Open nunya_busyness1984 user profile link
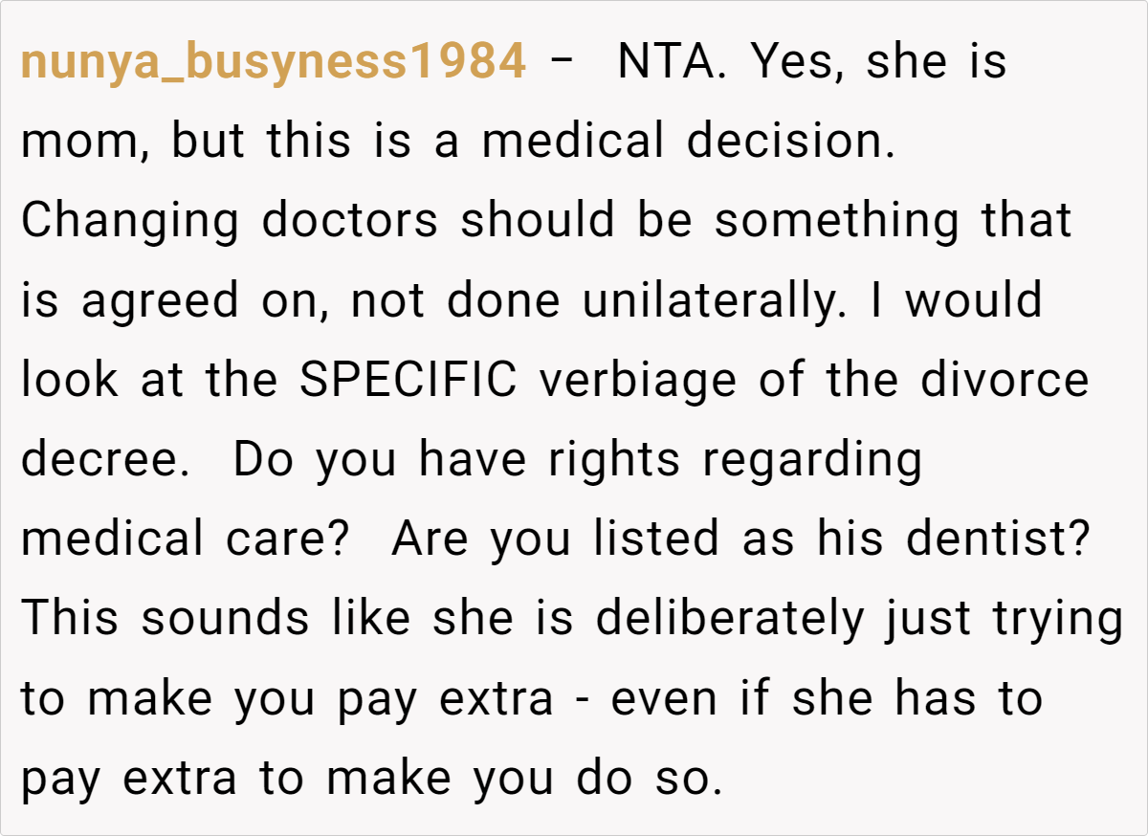Screen dimensions: 1148x836 coord(273,63)
